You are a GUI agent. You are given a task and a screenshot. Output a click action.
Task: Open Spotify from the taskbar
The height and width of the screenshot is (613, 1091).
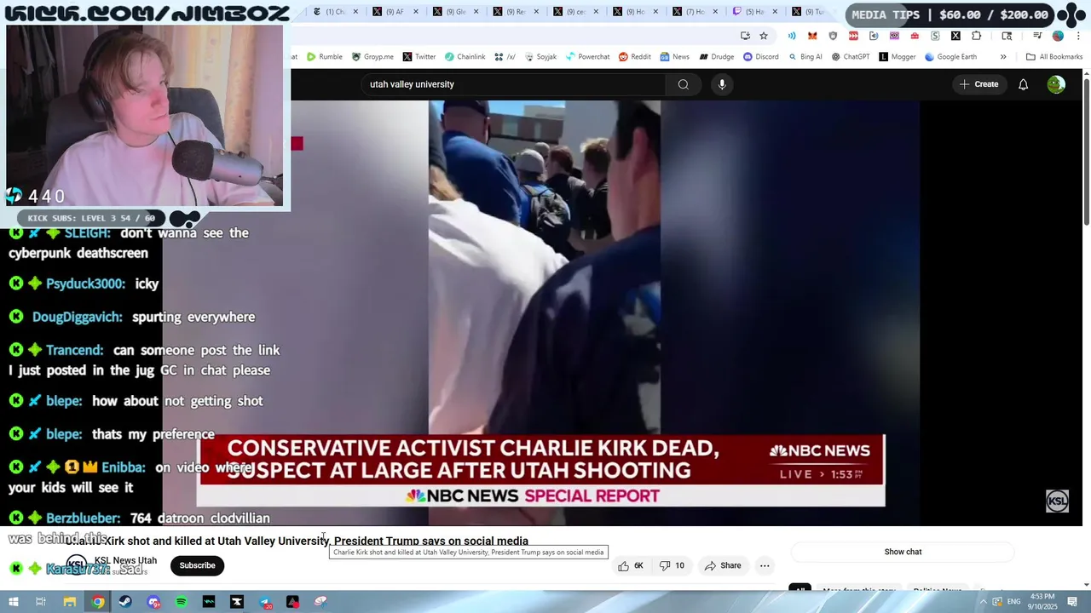[x=181, y=602]
